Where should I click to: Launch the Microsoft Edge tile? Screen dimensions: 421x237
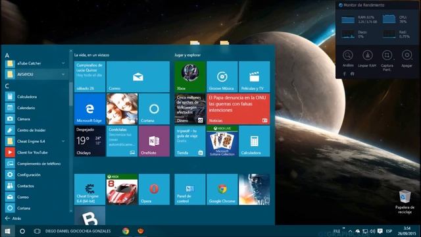pos(89,109)
